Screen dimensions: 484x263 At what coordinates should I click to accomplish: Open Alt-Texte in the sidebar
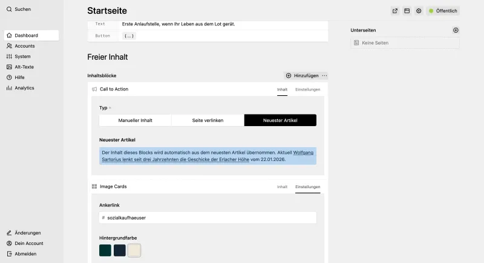pos(24,67)
